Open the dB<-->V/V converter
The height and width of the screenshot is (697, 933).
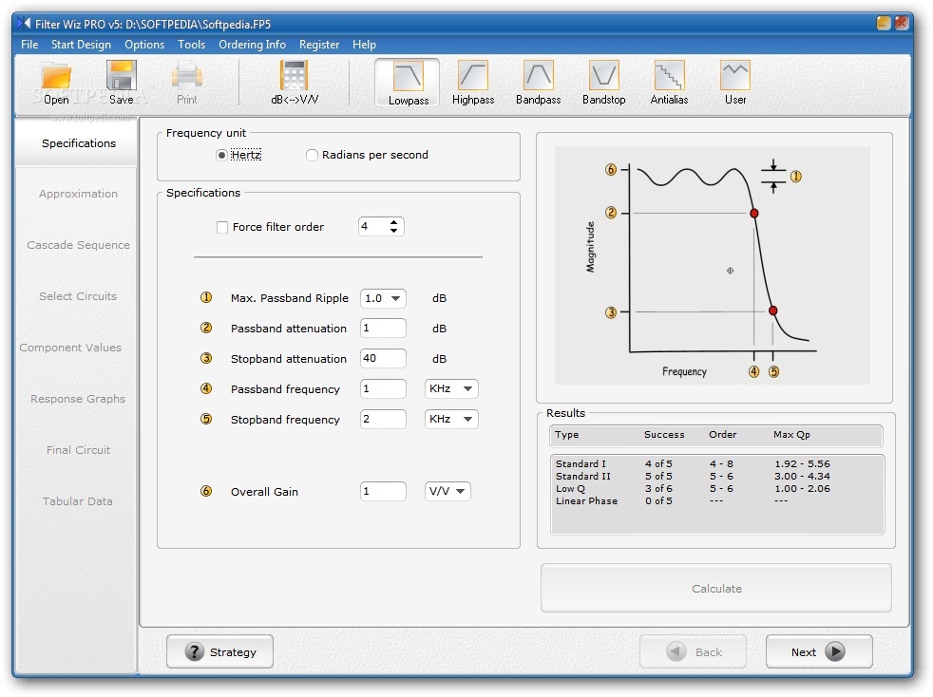293,82
